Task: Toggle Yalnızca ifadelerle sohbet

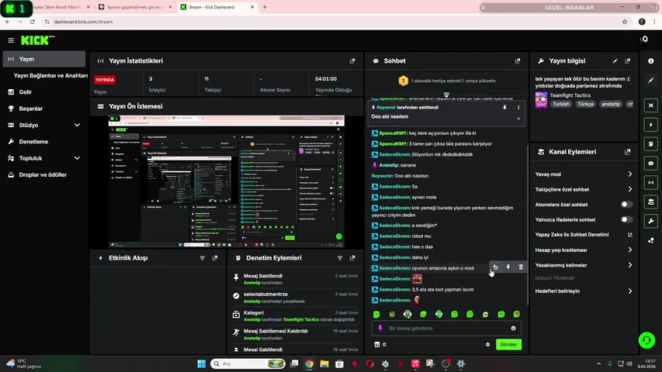Action: point(626,220)
